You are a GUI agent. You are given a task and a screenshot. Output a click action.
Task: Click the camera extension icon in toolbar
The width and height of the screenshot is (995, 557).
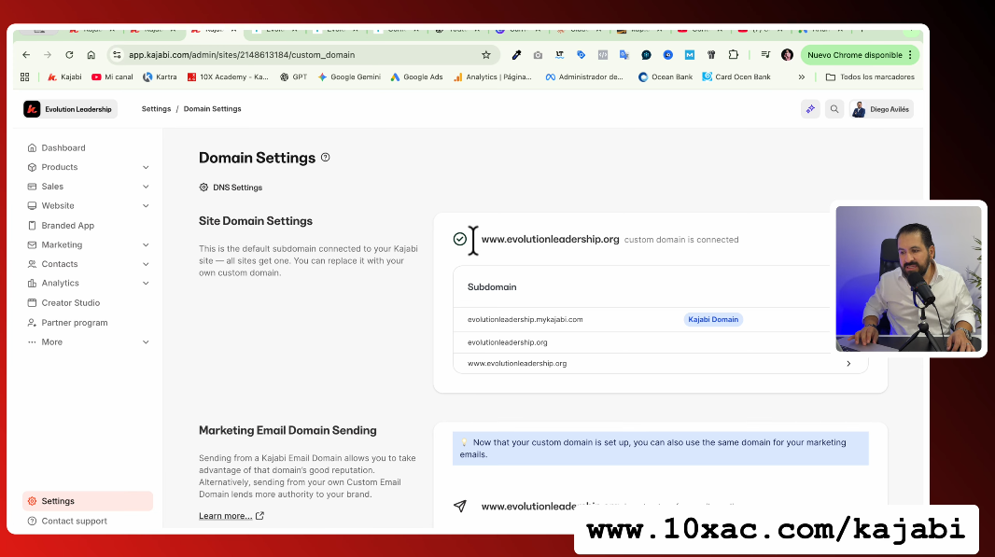coord(539,55)
